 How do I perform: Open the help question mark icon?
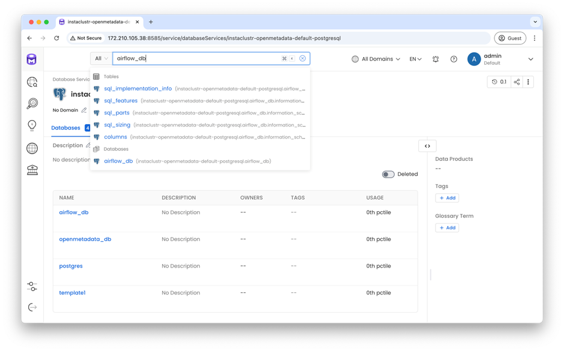pos(454,59)
